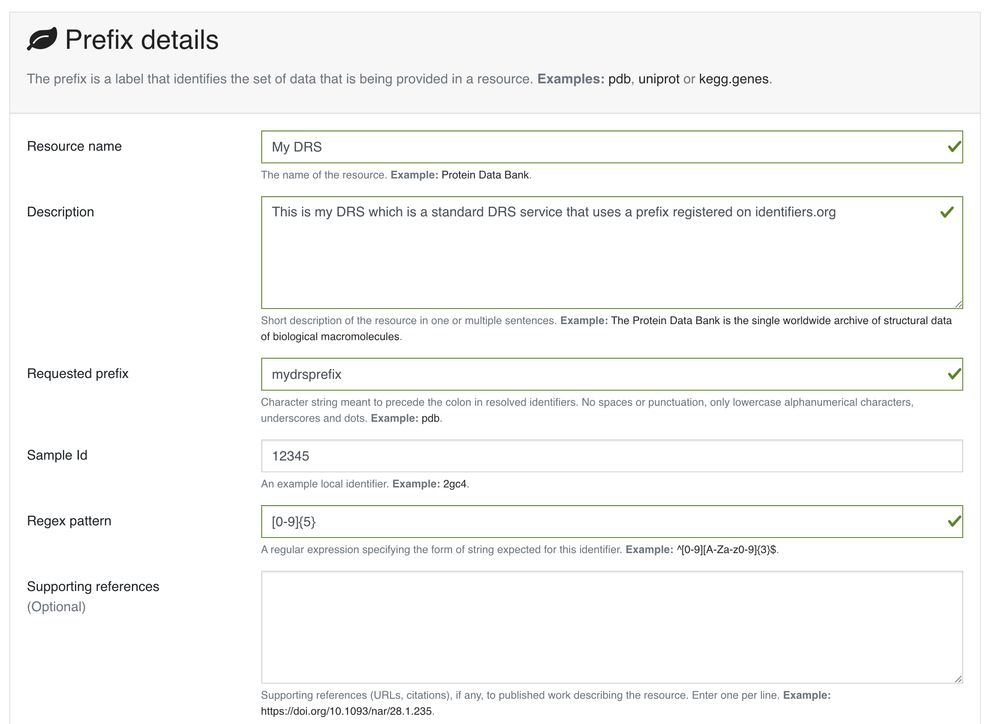Click the Supporting references label
Image resolution: width=991 pixels, height=724 pixels.
(x=93, y=586)
